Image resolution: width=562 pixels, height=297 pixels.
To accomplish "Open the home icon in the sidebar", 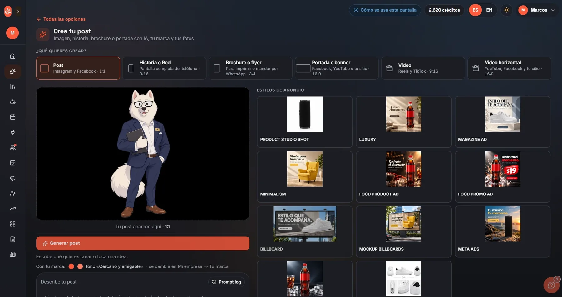I will [x=13, y=56].
